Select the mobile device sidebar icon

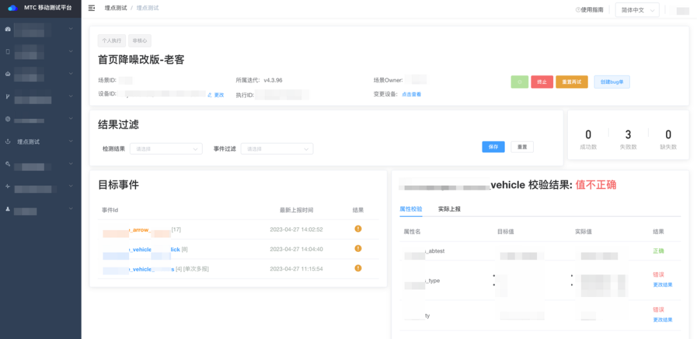click(8, 52)
